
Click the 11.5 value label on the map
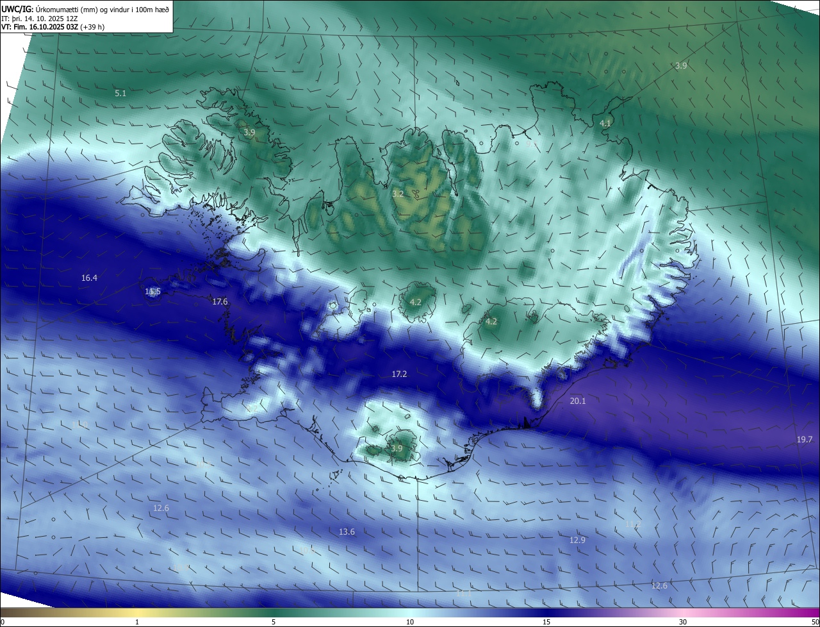point(153,292)
